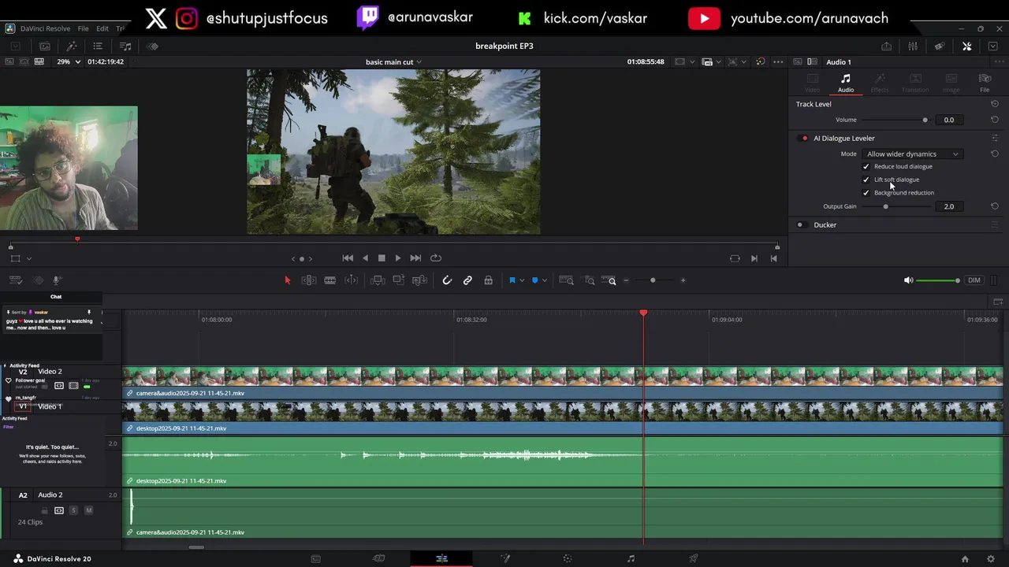Adjust the timeline zoom slider handle
Viewport: 1009px width, 567px height.
653,280
